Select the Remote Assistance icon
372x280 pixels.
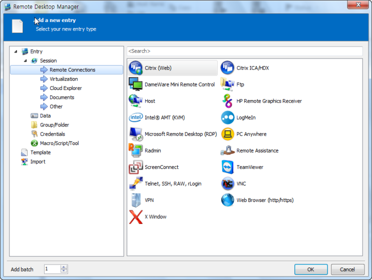point(227,150)
